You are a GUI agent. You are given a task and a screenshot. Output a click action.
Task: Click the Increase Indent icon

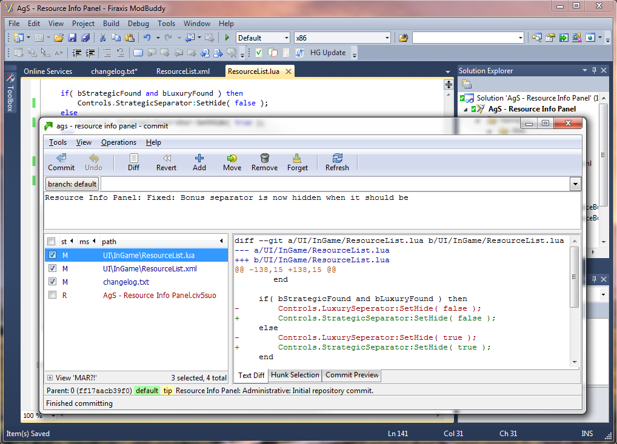(90, 53)
